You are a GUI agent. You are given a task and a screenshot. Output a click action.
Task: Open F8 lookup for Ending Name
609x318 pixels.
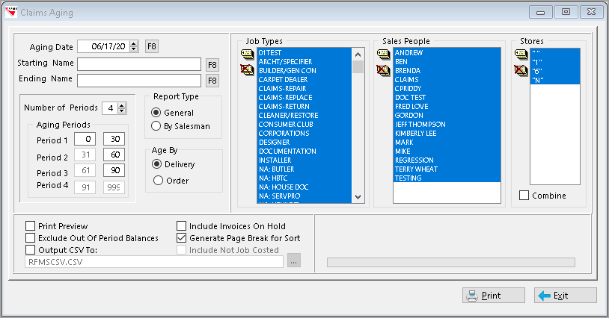click(212, 81)
